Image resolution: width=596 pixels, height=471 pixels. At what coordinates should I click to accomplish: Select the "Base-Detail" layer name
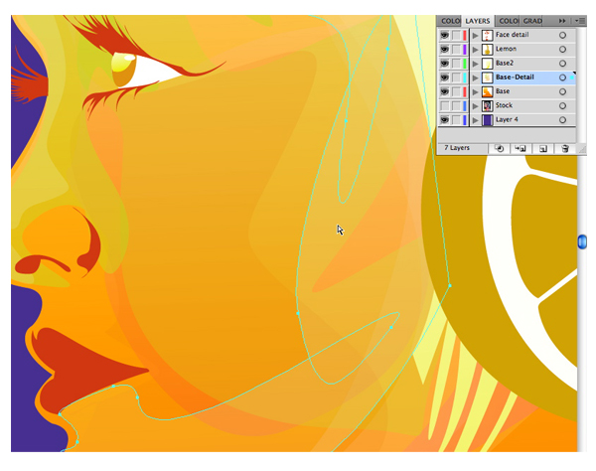515,78
